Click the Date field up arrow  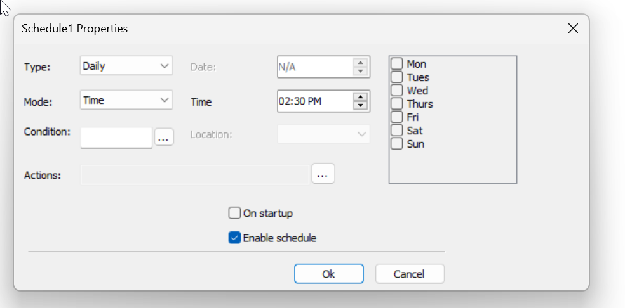coord(360,63)
